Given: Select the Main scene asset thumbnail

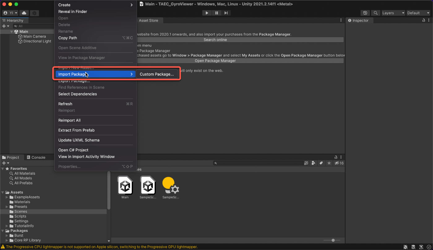Looking at the screenshot, I should 125,185.
